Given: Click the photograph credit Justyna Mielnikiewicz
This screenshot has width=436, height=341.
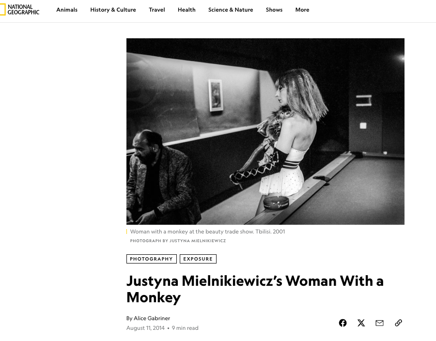Looking at the screenshot, I should [x=178, y=241].
